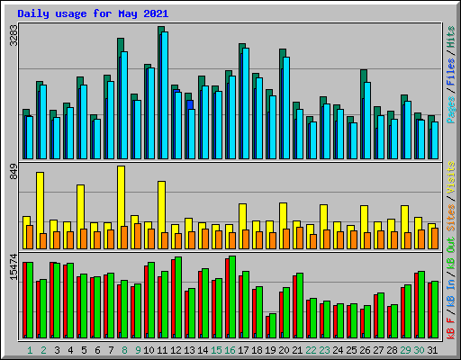Screen dimensions: 461x360
Task: Click the 'kB Out' legend label
Action: point(451,254)
